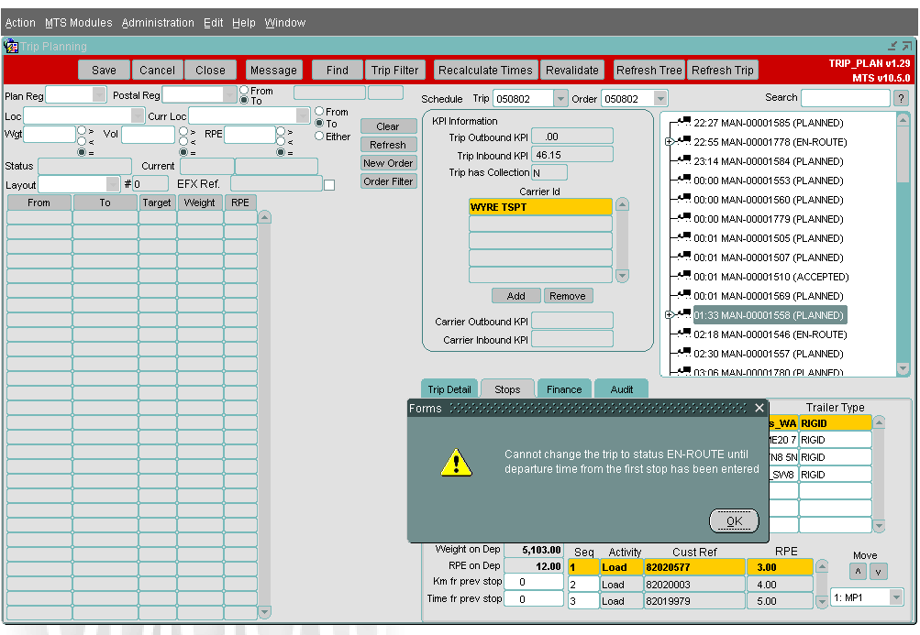The width and height of the screenshot is (920, 635).
Task: Click the Move down arrow button
Action: pyautogui.click(x=879, y=571)
